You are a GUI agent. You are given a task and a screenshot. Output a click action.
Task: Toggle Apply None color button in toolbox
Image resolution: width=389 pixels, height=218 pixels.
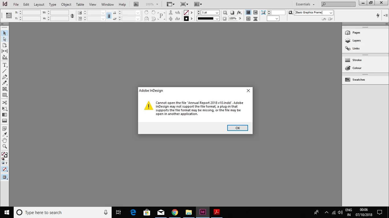5,169
